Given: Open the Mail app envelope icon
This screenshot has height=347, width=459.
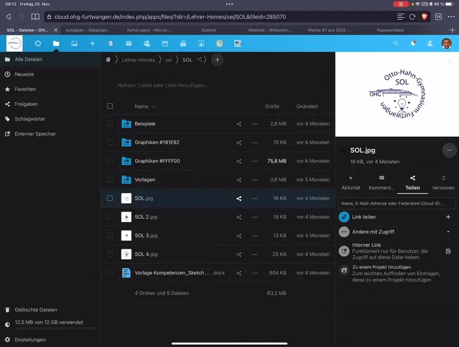Looking at the screenshot, I should point(129,43).
